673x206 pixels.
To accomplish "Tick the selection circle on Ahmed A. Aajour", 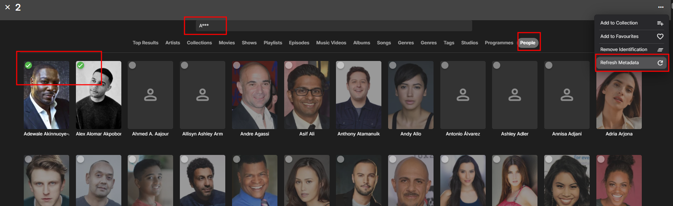I will 132,65.
